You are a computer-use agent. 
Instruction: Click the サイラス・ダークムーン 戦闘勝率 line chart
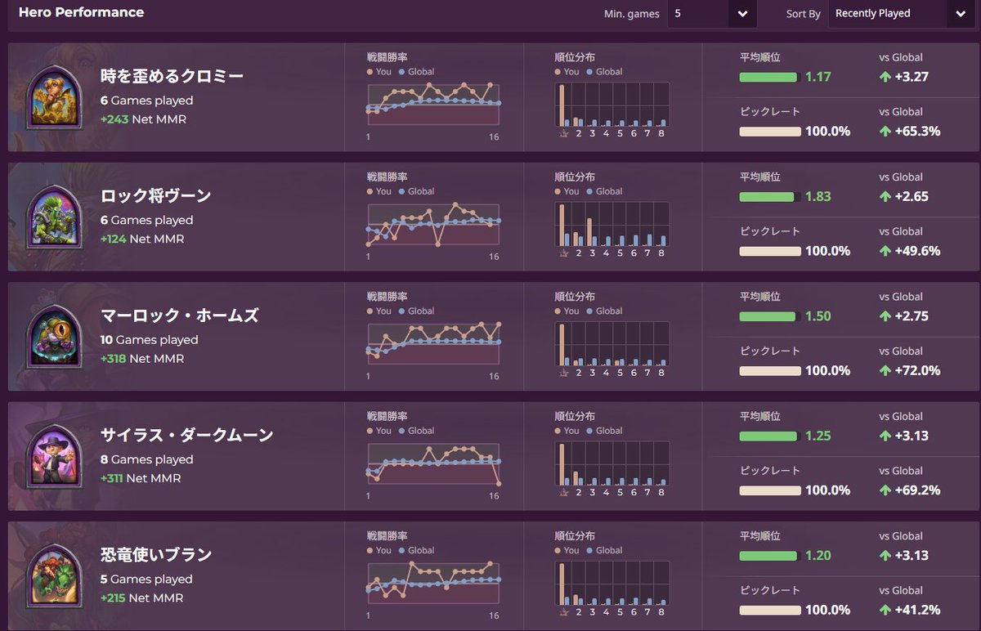[x=433, y=464]
